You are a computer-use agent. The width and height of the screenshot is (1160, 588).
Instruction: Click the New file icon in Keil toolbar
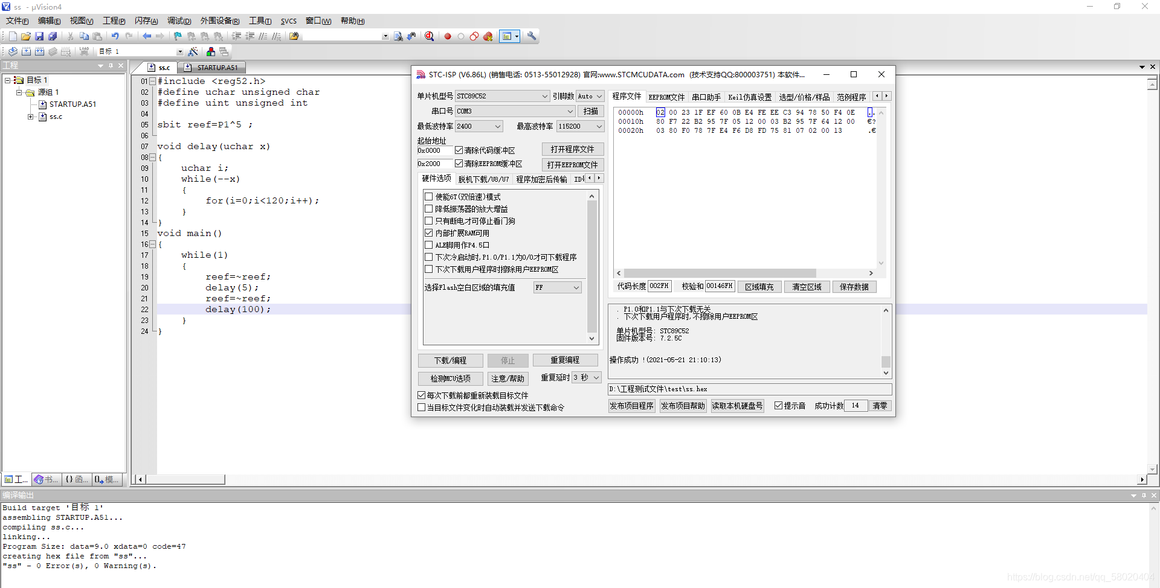click(13, 36)
